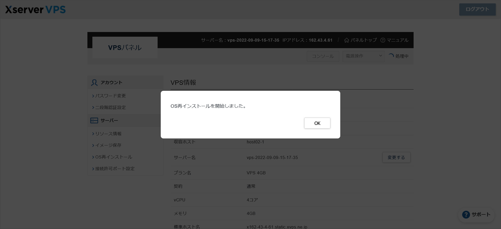Click the サーバー section header text
The image size is (501, 229).
coord(109,120)
